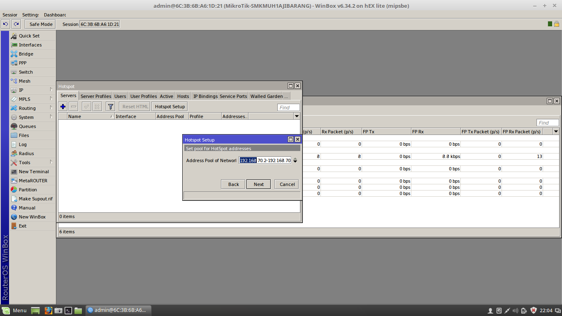This screenshot has width=562, height=316.
Task: Open the terminal launcher in taskbar
Action: [69, 311]
